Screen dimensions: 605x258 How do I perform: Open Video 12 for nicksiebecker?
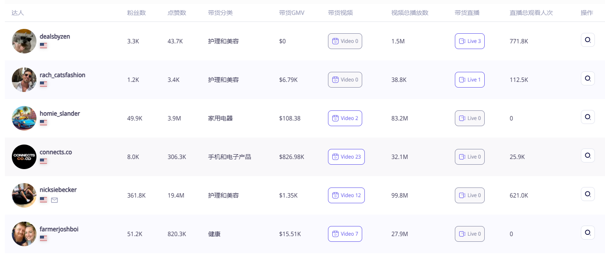[x=346, y=195]
